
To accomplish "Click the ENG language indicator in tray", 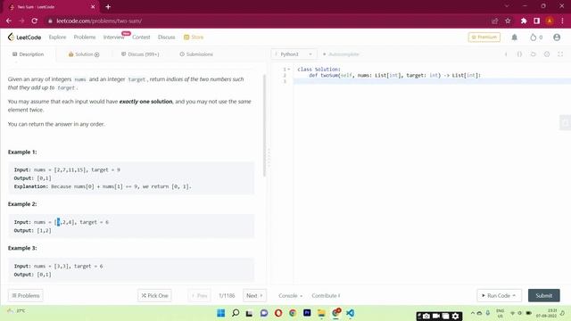I will pyautogui.click(x=500, y=313).
